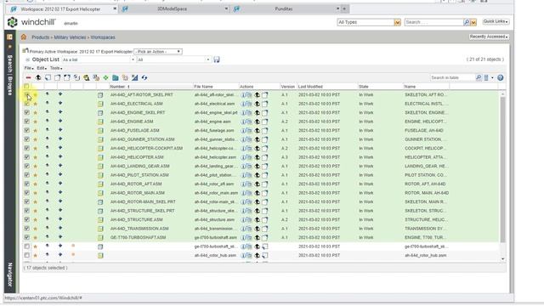Open the Recently Accessed dropdown

click(x=489, y=37)
